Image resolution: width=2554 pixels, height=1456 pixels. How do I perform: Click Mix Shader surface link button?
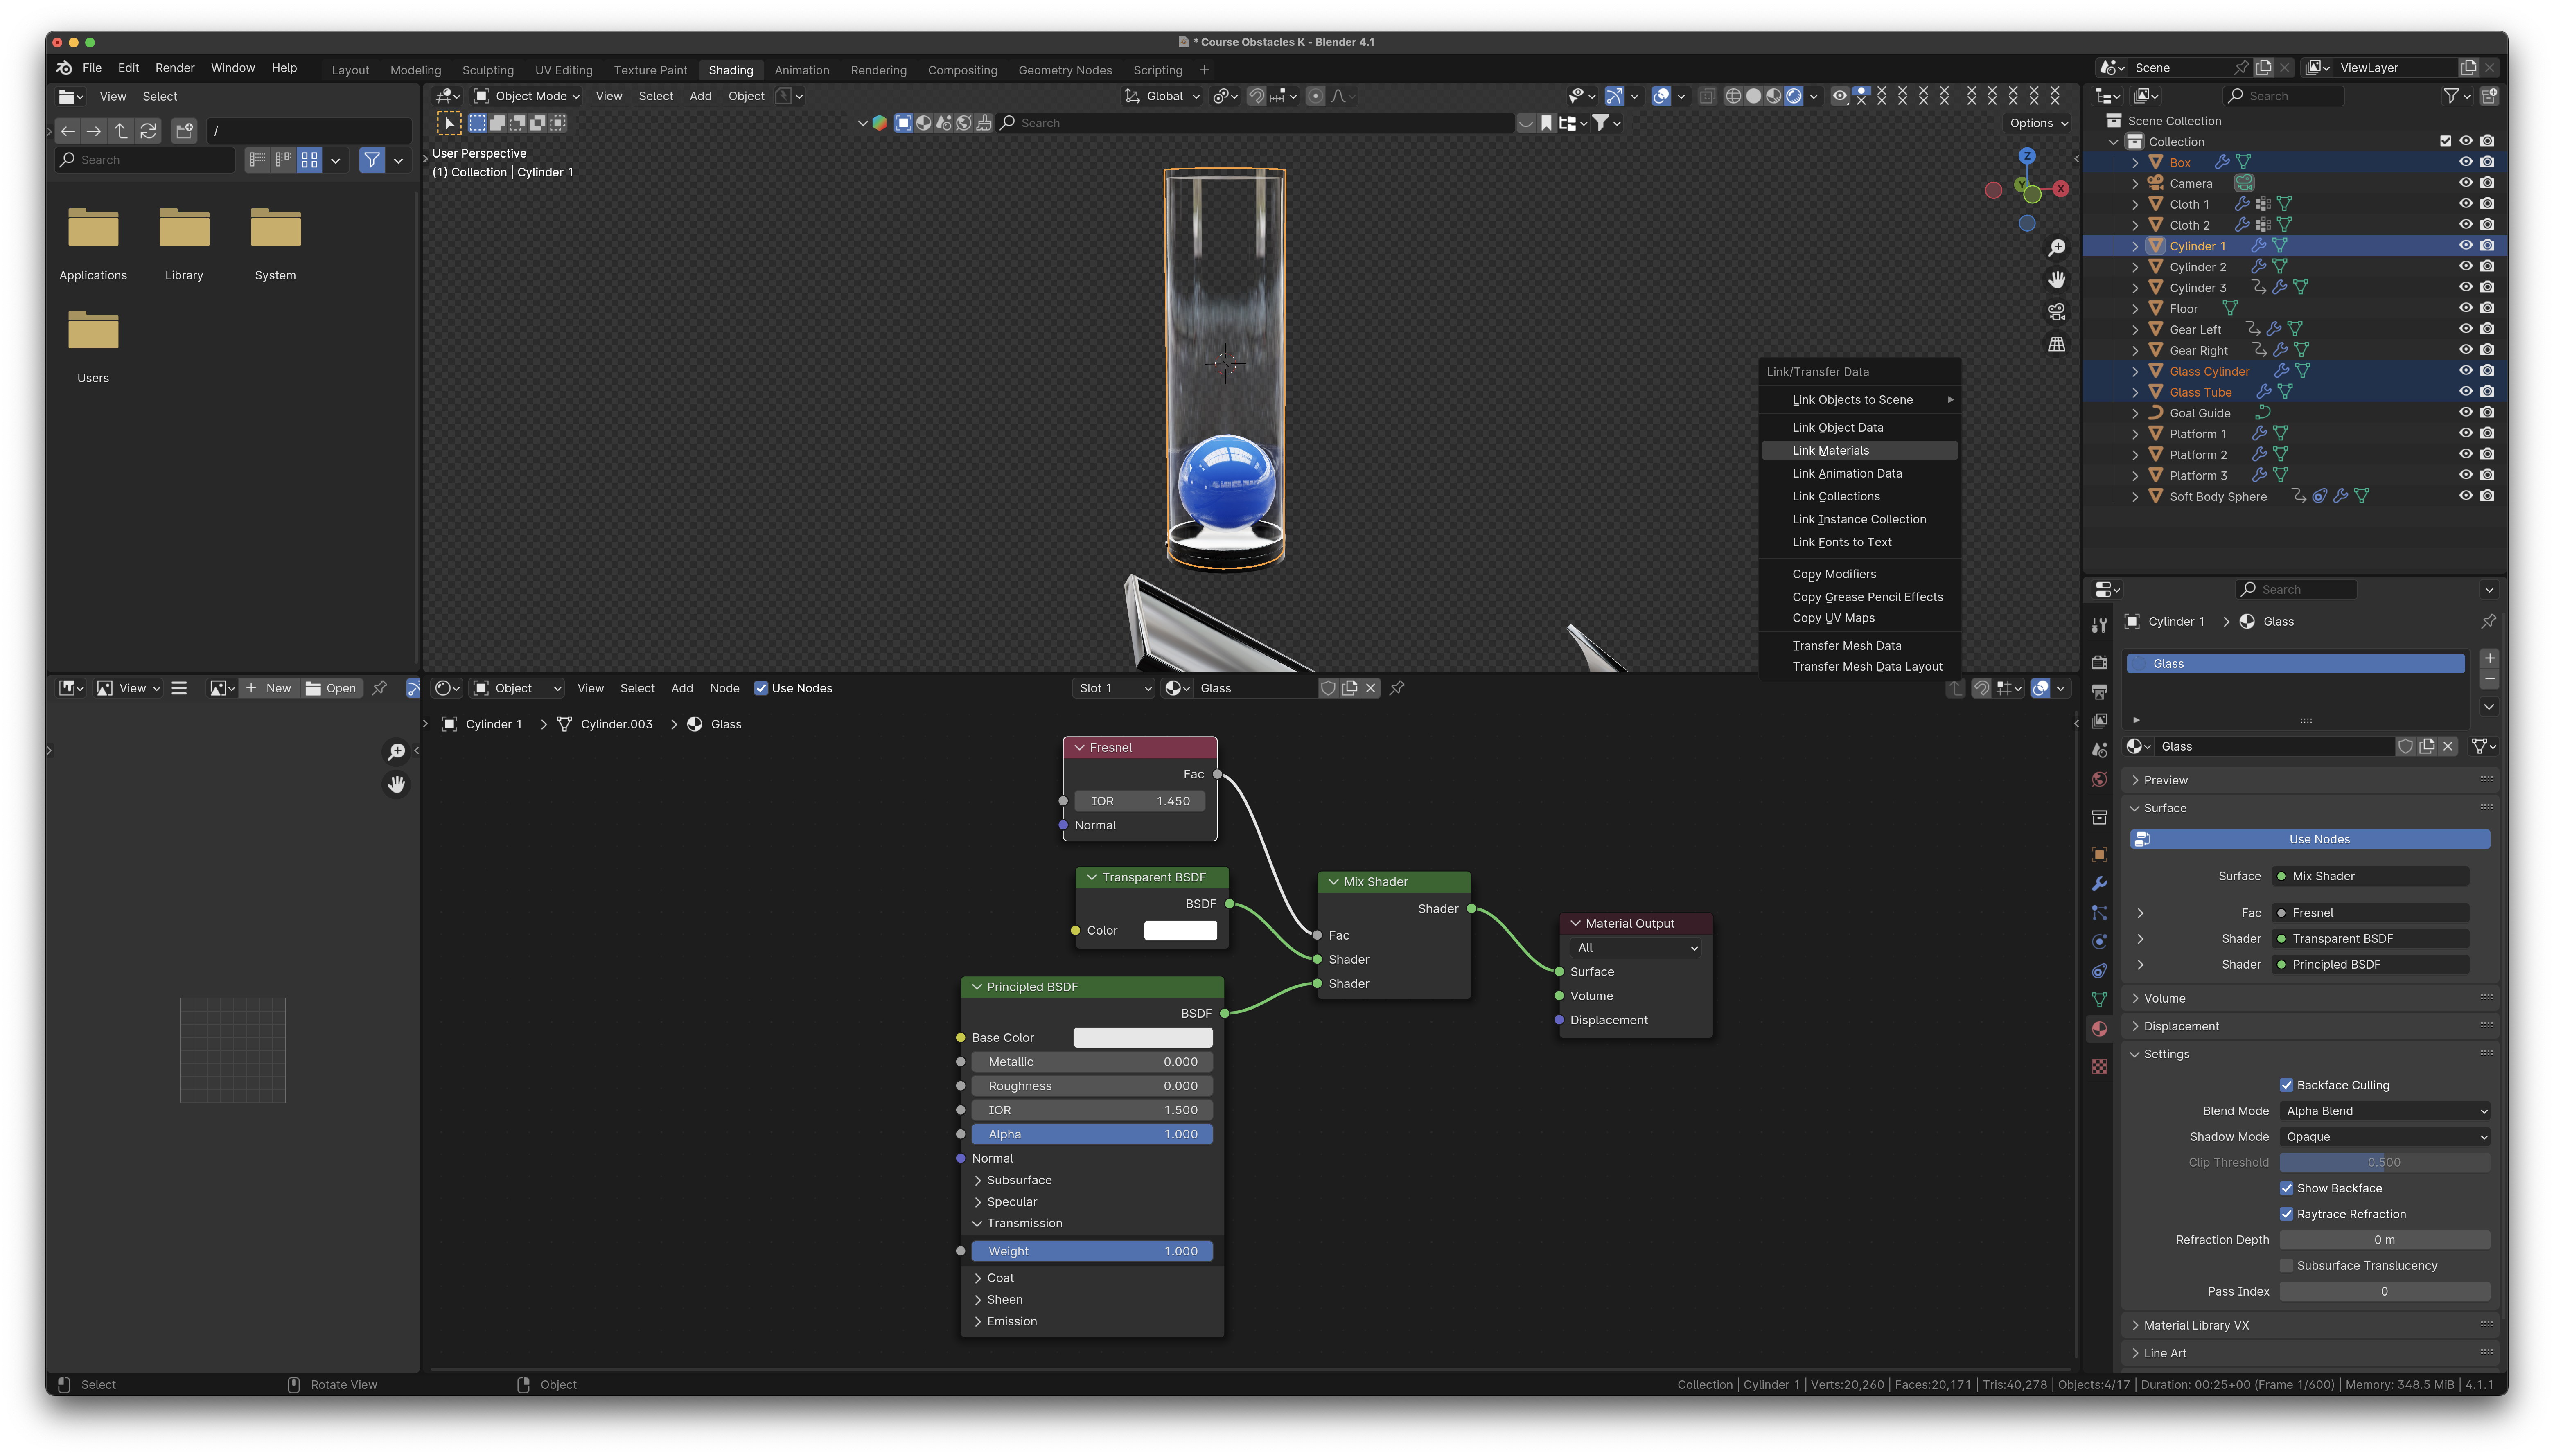click(x=2371, y=876)
